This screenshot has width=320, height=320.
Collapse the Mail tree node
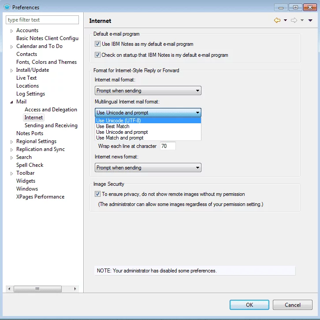(12, 102)
